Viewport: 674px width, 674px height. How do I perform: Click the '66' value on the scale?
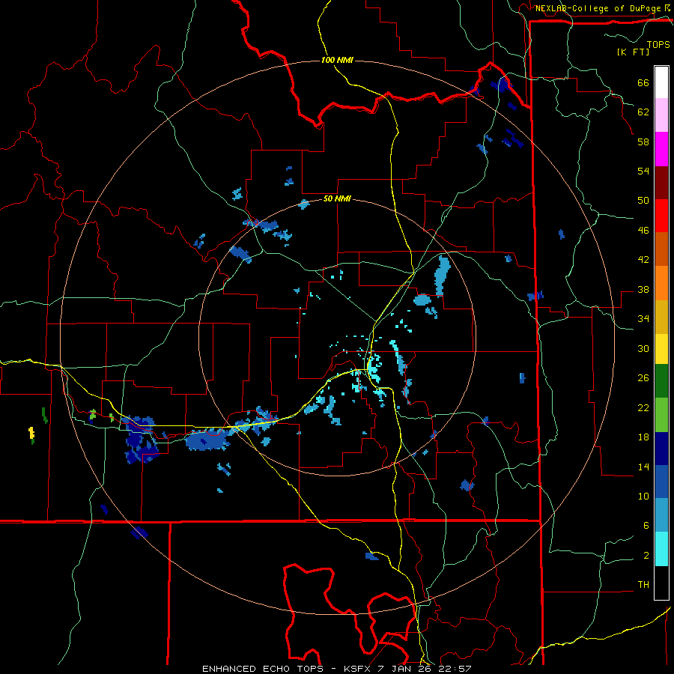click(643, 82)
